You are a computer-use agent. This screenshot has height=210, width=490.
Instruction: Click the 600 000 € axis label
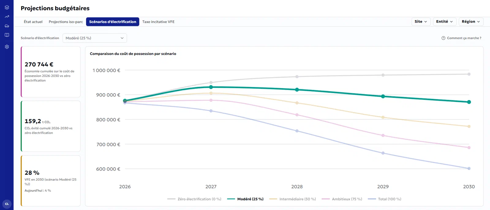click(x=108, y=169)
